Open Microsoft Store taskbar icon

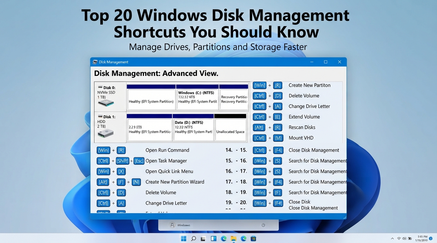(253, 239)
